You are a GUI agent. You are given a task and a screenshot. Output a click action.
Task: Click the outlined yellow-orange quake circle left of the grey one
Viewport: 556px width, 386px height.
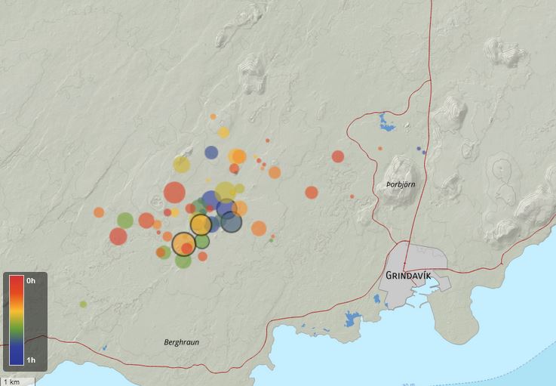pos(201,224)
